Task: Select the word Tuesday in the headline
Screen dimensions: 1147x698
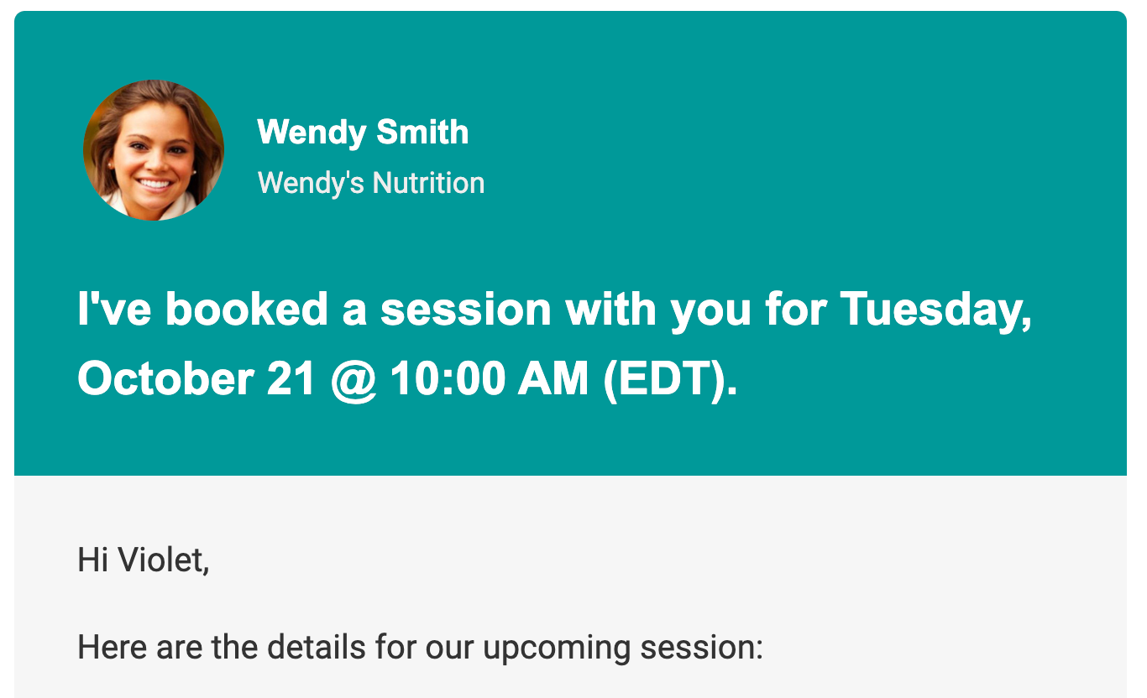Action: [935, 310]
